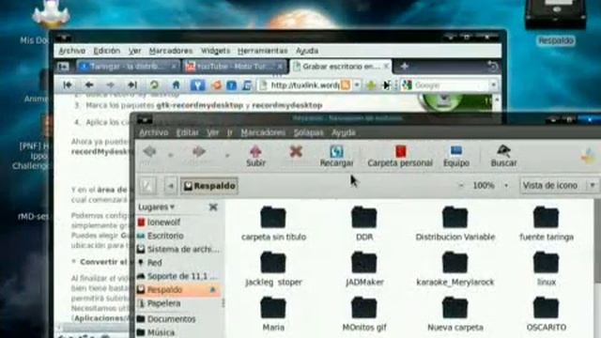
Task: Zoom out with the minus button
Action: [x=461, y=186]
